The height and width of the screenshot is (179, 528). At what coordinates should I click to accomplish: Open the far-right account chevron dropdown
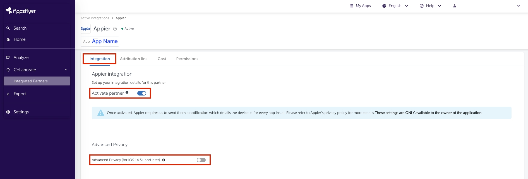tap(519, 6)
